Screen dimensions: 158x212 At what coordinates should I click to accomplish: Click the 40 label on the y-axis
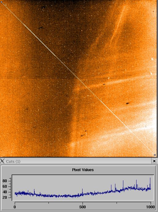pyautogui.click(x=5, y=192)
